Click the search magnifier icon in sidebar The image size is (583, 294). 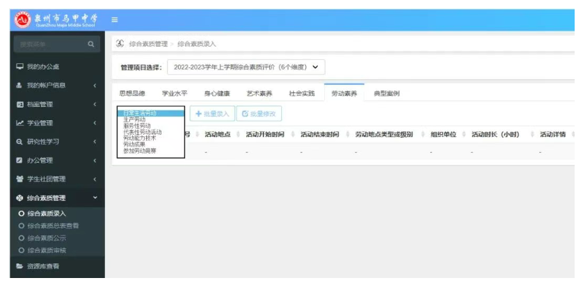(90, 44)
